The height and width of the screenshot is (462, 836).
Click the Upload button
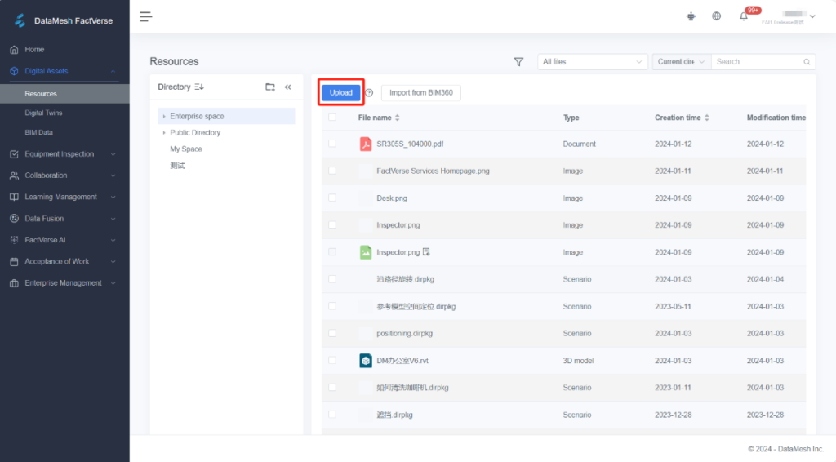pos(340,93)
